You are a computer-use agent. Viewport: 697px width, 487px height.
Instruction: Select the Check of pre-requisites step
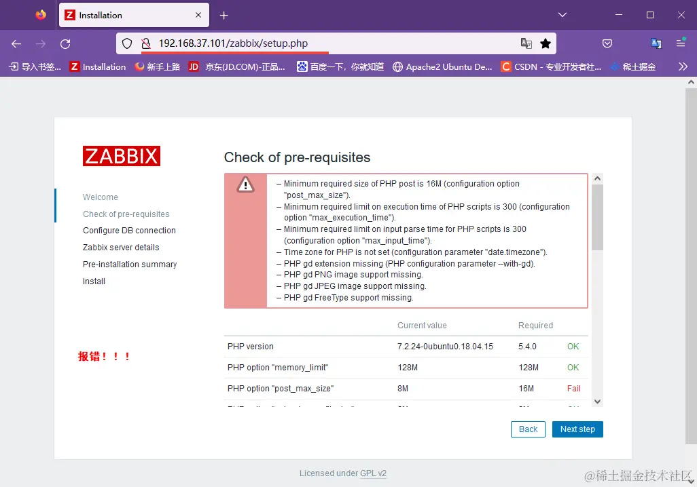tap(126, 214)
